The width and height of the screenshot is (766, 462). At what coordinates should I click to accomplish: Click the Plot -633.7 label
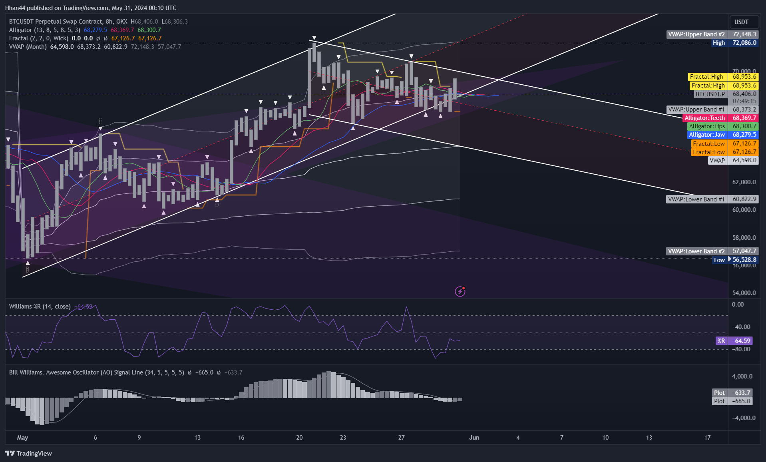point(732,393)
